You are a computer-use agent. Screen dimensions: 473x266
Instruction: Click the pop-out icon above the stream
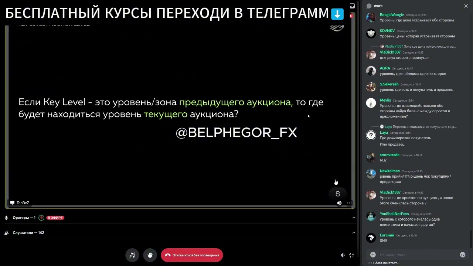[x=352, y=6]
